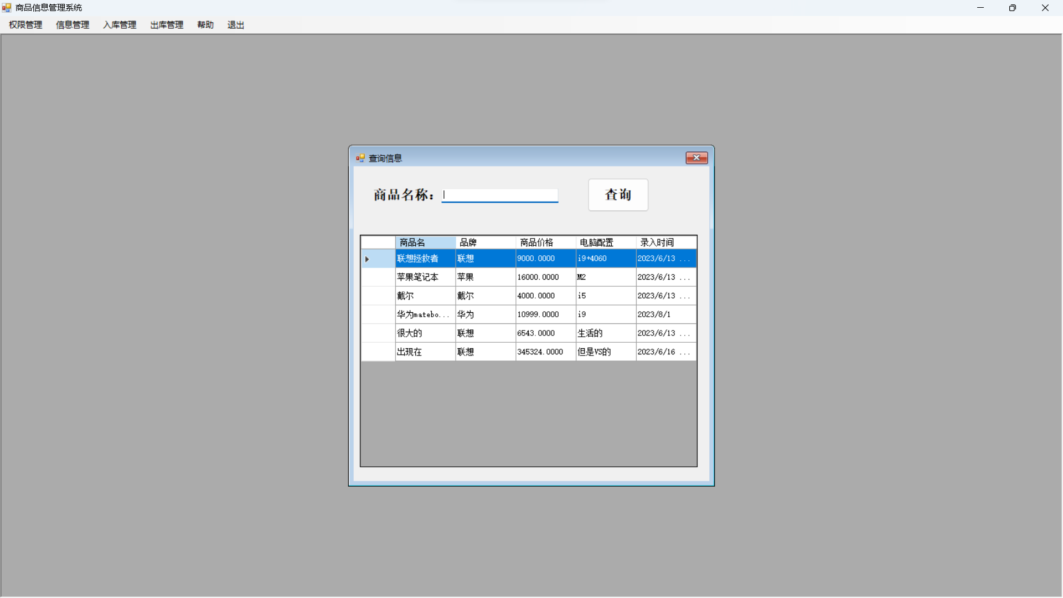Click the 退出 menu item
The width and height of the screenshot is (1063, 598).
[x=236, y=25]
